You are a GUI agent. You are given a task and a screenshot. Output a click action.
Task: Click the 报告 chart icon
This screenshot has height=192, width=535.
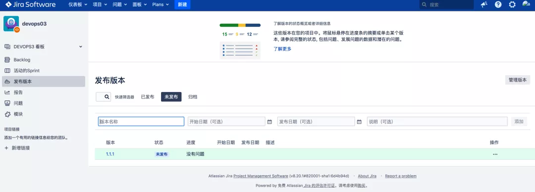click(7, 93)
